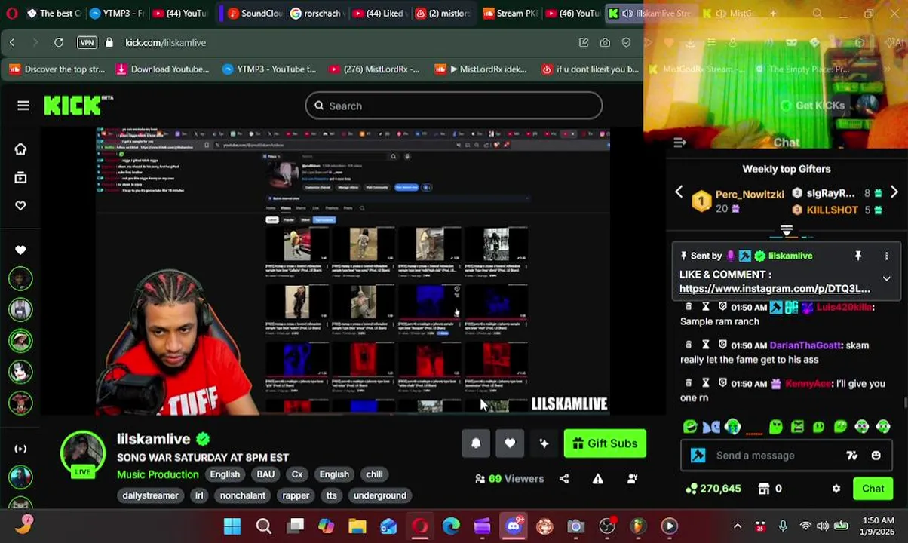The image size is (908, 543).
Task: Click the Send a message input
Action: [777, 456]
